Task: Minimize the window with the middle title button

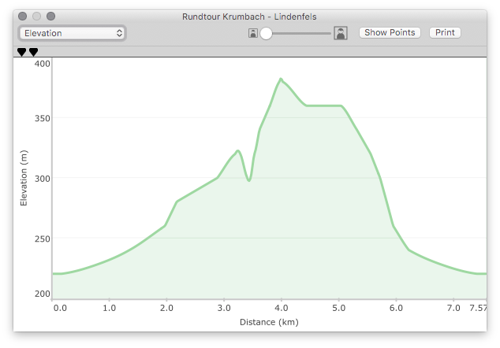Action: coord(36,16)
